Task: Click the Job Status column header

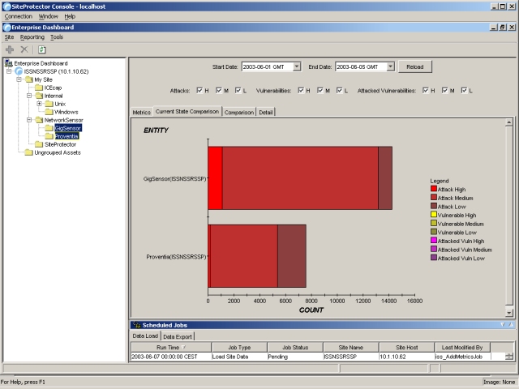Action: coord(295,348)
